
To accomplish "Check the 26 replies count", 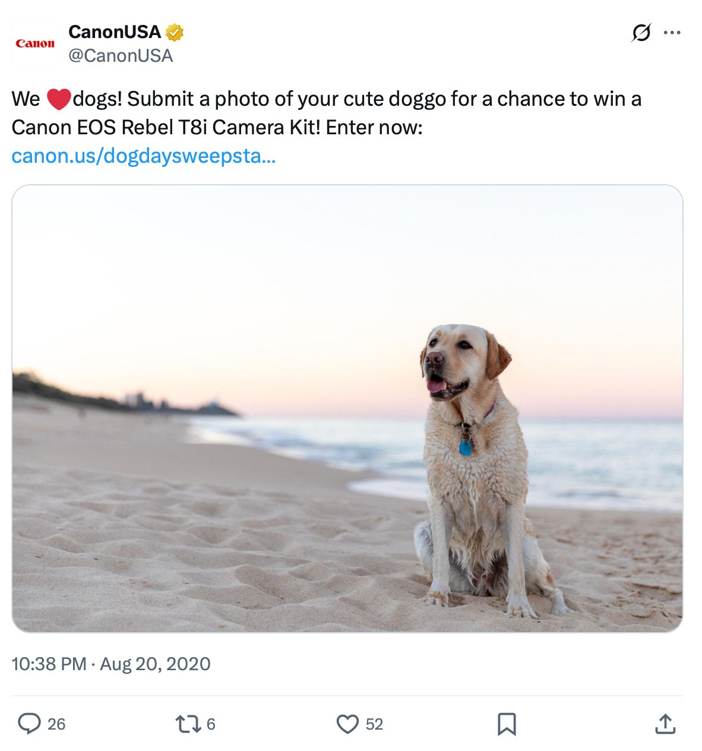I will (x=56, y=725).
